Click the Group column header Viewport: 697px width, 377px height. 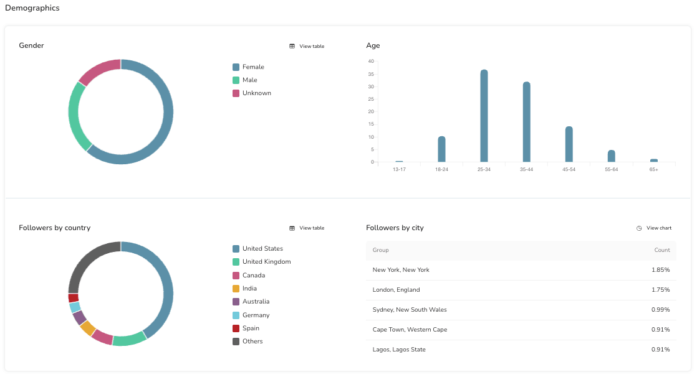tap(380, 250)
